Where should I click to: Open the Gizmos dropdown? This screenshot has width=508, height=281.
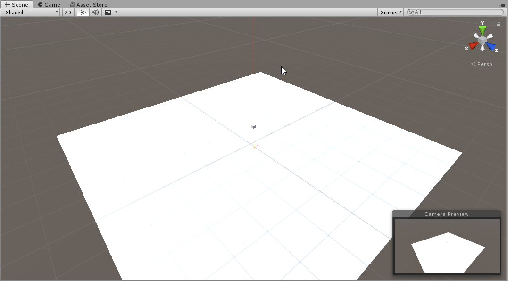coord(391,12)
